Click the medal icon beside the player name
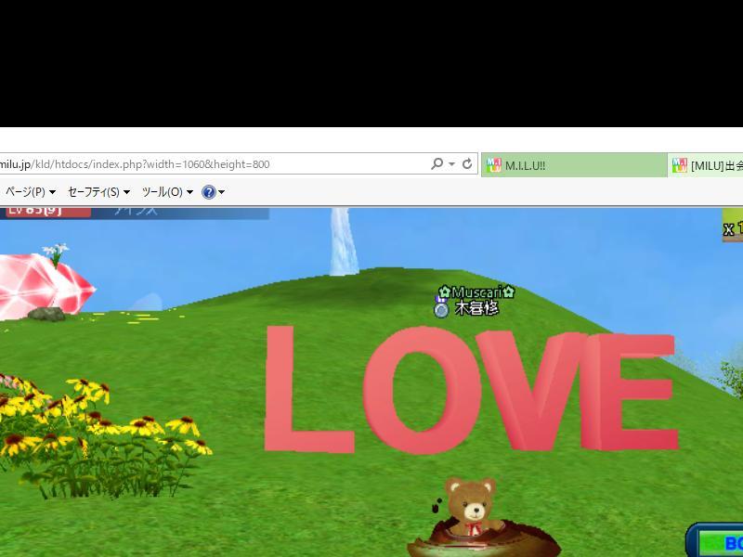Image resolution: width=743 pixels, height=557 pixels. click(x=441, y=308)
